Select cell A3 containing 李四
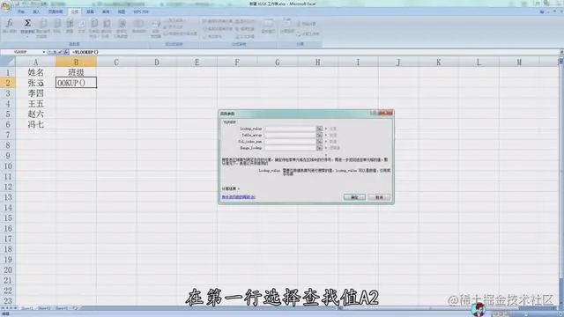This screenshot has width=564, height=317. click(35, 93)
